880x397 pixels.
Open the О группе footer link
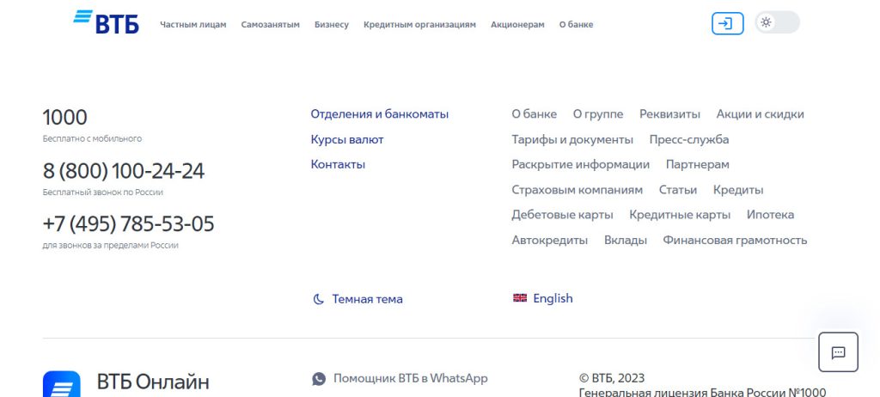[598, 114]
